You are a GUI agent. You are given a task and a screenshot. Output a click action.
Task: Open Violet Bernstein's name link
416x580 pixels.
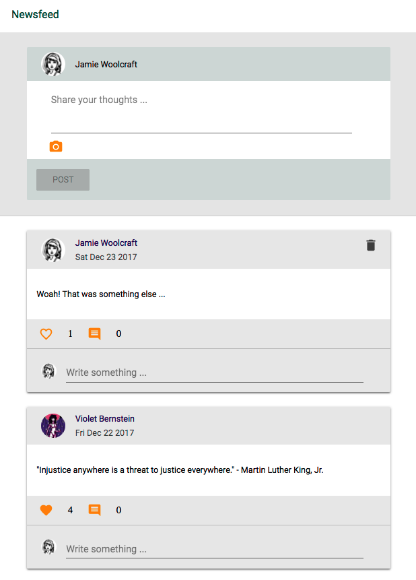[x=105, y=418]
